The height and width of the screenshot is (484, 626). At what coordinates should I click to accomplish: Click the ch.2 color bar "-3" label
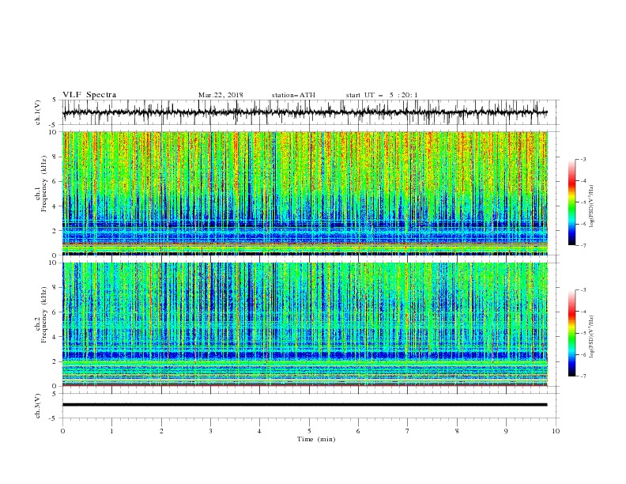point(583,290)
